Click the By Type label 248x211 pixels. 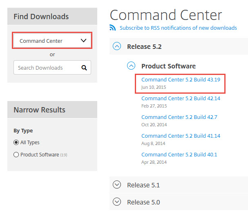23,131
